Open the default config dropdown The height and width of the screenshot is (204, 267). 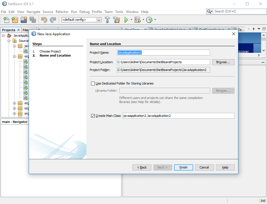click(x=99, y=20)
